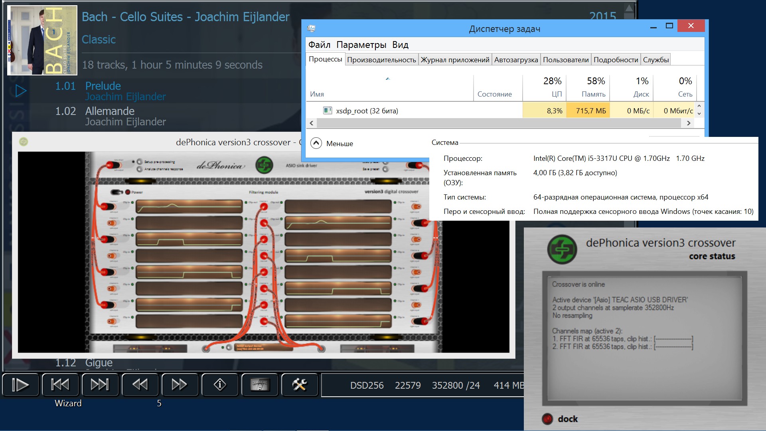This screenshot has height=431, width=766.
Task: Open the tools settings wrench icon
Action: pyautogui.click(x=300, y=385)
